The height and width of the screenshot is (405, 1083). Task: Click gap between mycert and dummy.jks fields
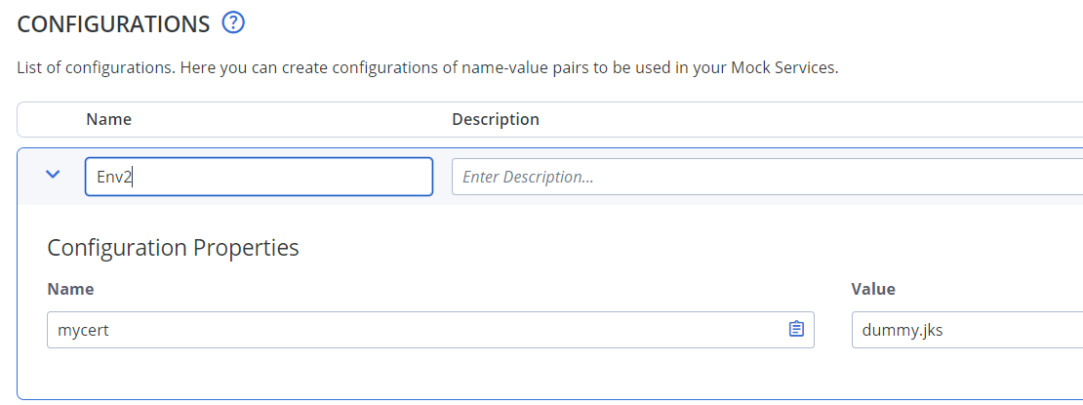(x=833, y=330)
